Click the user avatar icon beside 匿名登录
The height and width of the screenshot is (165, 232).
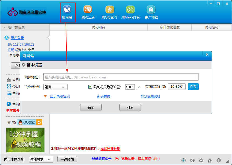tap(7, 38)
